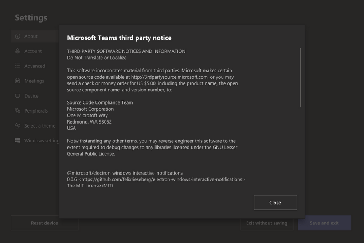This screenshot has height=243, width=364.
Task: Click the notice dialog's scrollbar thumb
Action: pos(300,77)
